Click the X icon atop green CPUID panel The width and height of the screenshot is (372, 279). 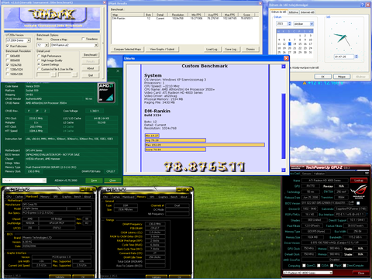pos(118,71)
